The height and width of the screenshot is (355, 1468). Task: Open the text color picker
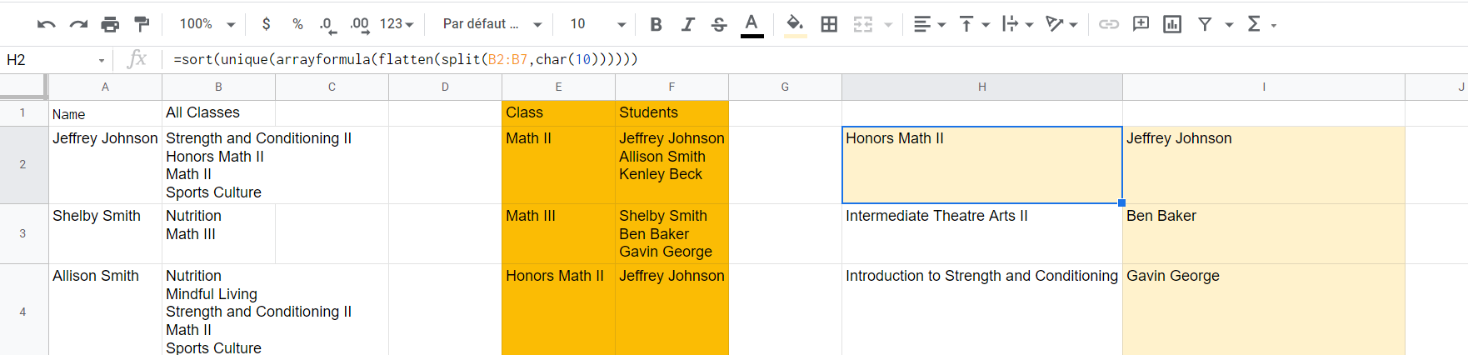[751, 24]
